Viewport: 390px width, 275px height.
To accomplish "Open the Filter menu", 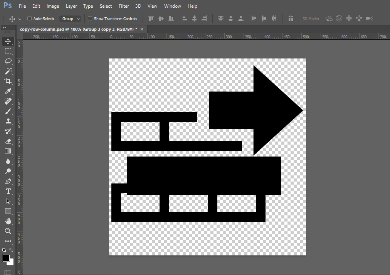I will tap(123, 6).
